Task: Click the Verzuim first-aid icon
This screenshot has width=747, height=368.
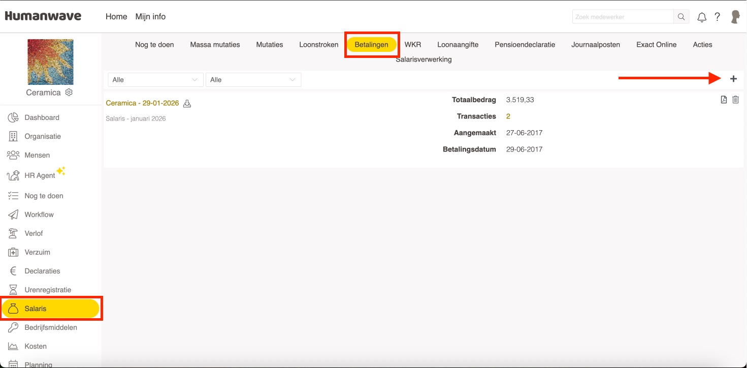Action: (13, 252)
